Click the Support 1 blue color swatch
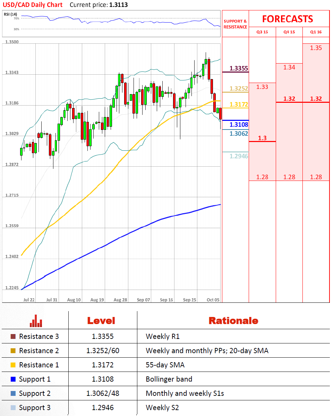 pos(13,380)
